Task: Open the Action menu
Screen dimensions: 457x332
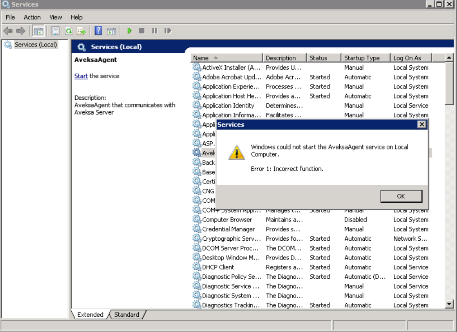Action: tap(32, 17)
